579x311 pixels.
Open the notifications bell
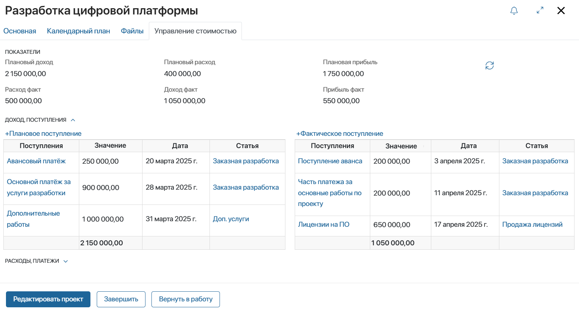point(514,11)
